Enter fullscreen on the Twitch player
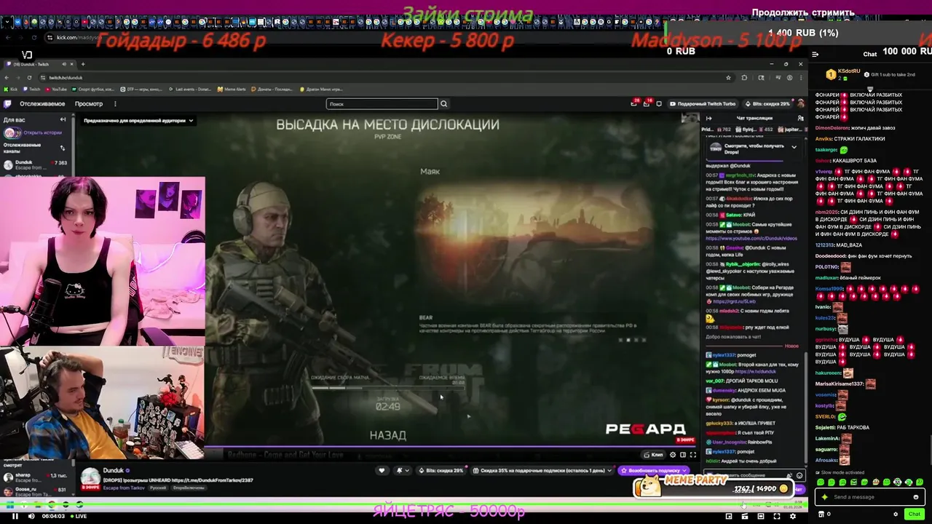This screenshot has width=932, height=524. 693,455
